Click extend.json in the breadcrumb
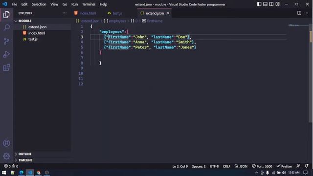313x176 pixels. point(90,21)
